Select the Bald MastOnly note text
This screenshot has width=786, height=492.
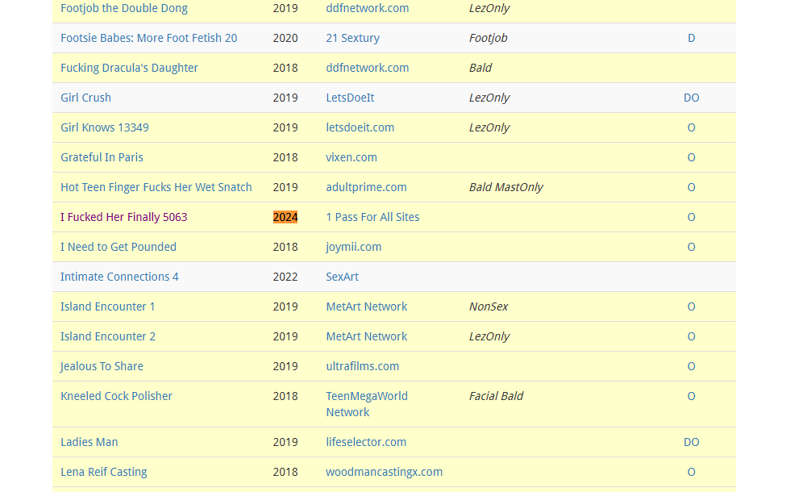point(506,187)
